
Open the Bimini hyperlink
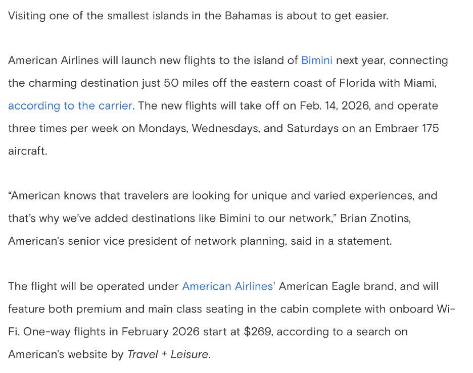pos(316,60)
